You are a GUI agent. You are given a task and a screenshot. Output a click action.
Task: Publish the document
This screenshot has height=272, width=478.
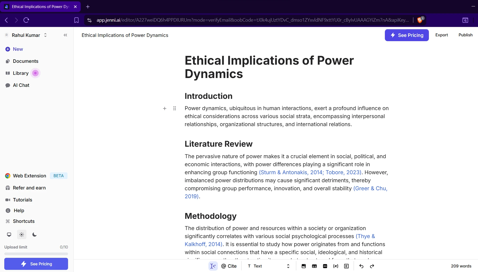tap(465, 35)
